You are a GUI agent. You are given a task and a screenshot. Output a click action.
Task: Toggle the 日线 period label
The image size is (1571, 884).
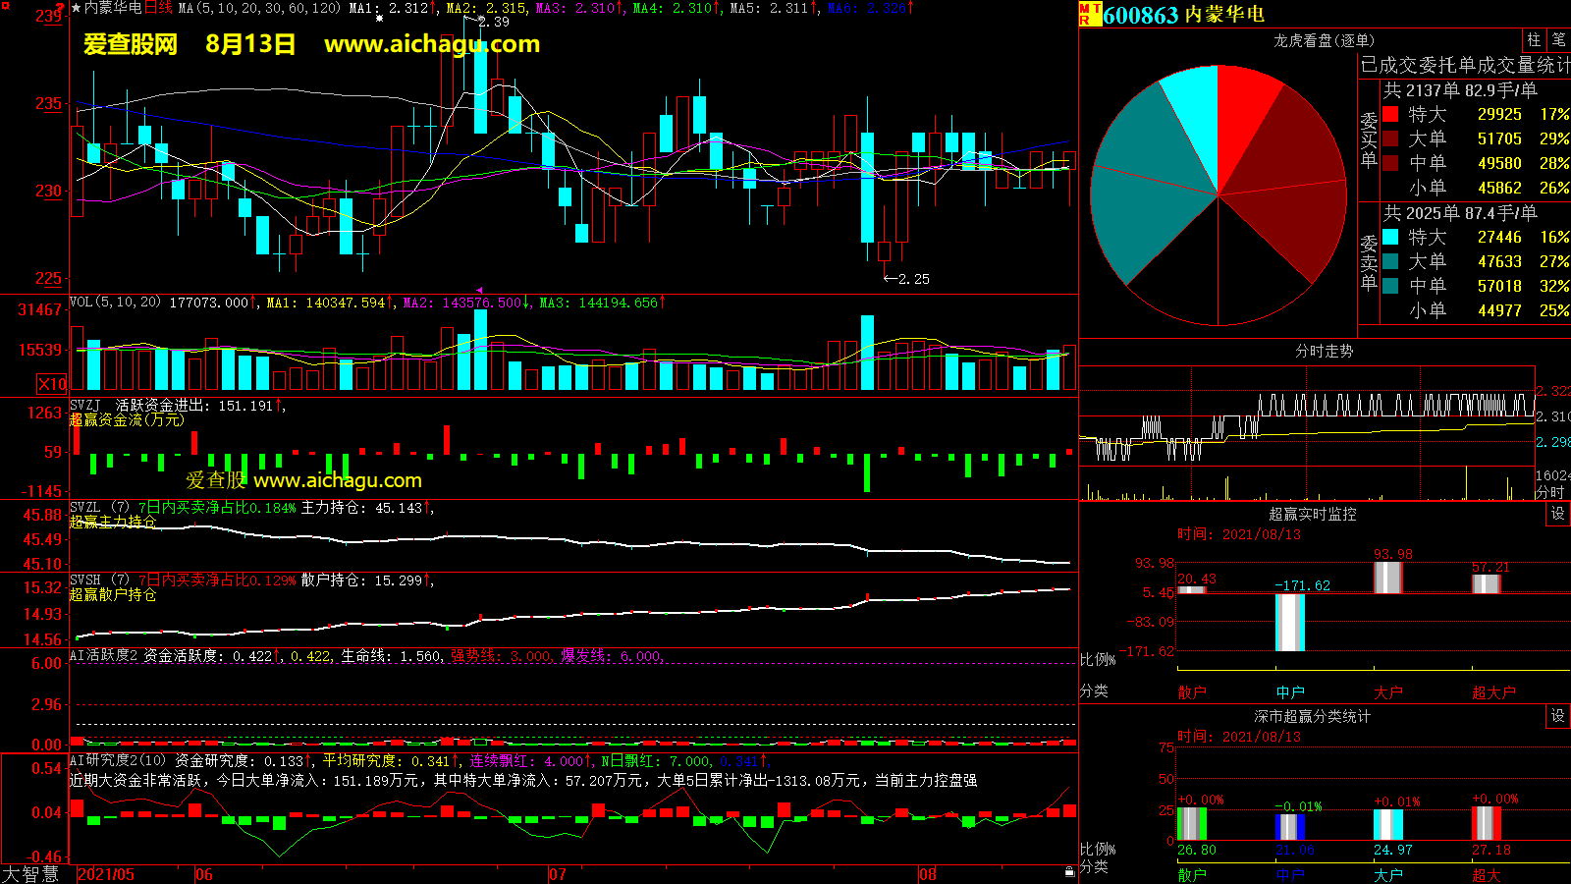tap(158, 8)
